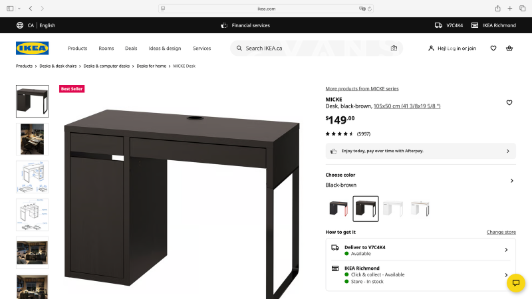Toggle favorite heart for MICKE desk
532x299 pixels.
tap(509, 102)
